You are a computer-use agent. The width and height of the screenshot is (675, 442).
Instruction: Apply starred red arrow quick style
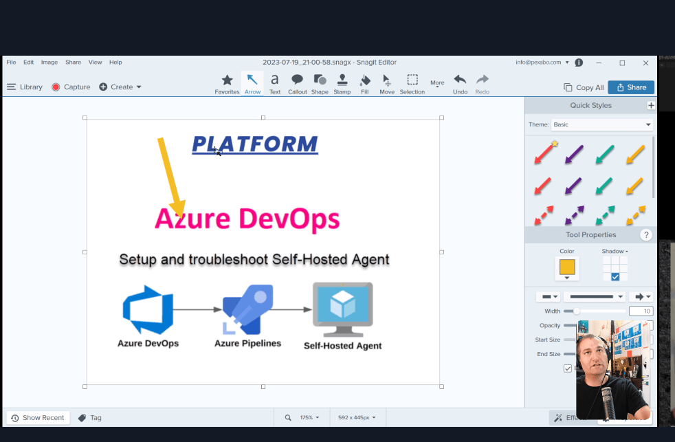(x=544, y=153)
